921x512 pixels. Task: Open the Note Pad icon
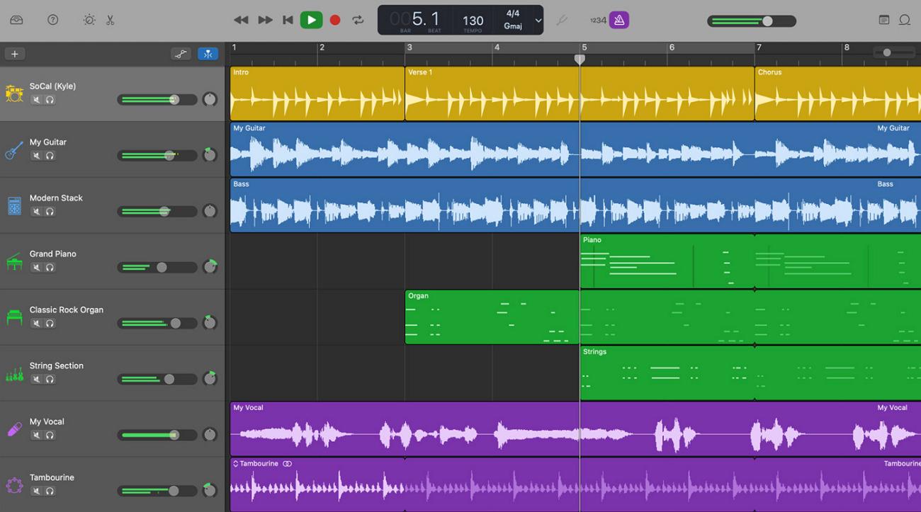tap(884, 20)
